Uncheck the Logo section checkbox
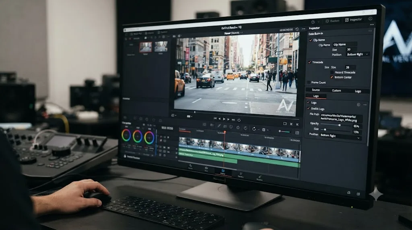Screen dimensions: 412x230 point(309,103)
